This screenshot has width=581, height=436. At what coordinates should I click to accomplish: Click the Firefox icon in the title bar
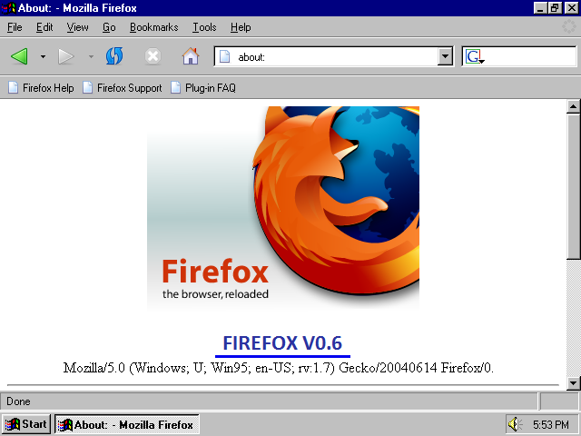click(x=8, y=8)
